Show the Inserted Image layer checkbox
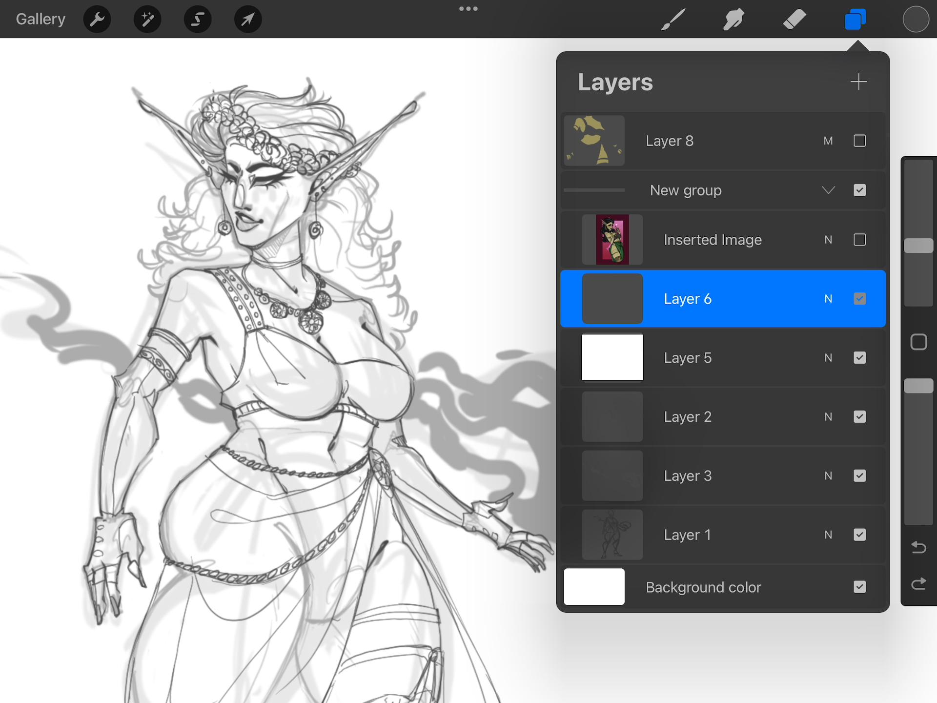 click(x=859, y=240)
